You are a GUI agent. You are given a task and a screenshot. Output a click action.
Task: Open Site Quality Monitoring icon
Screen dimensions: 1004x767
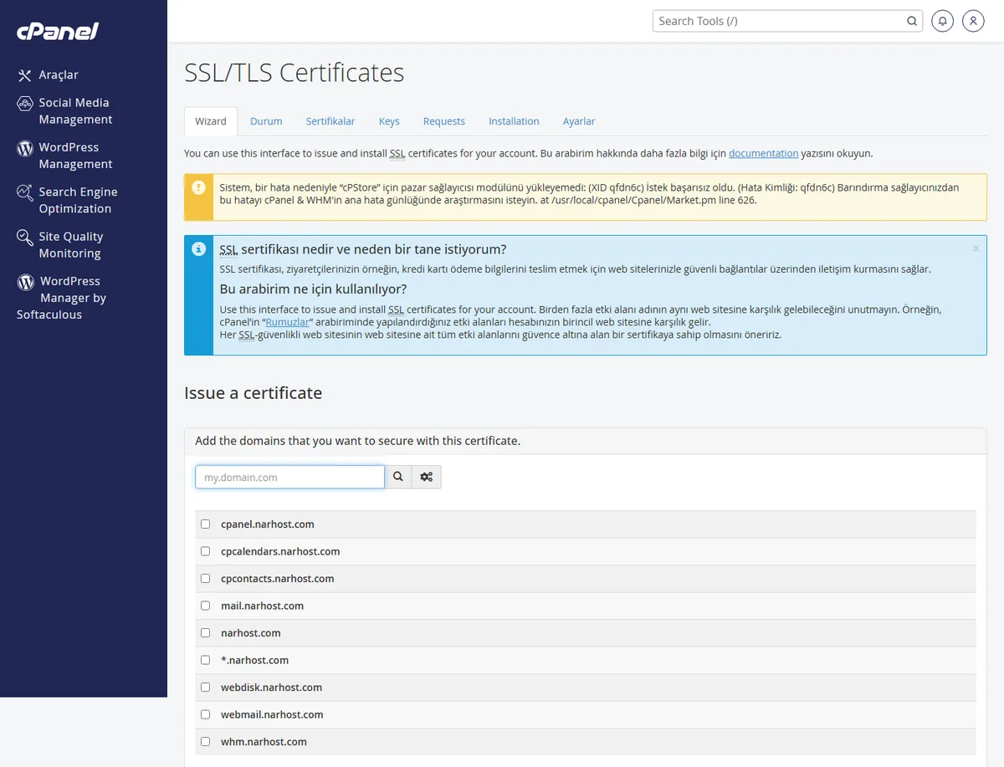[25, 238]
